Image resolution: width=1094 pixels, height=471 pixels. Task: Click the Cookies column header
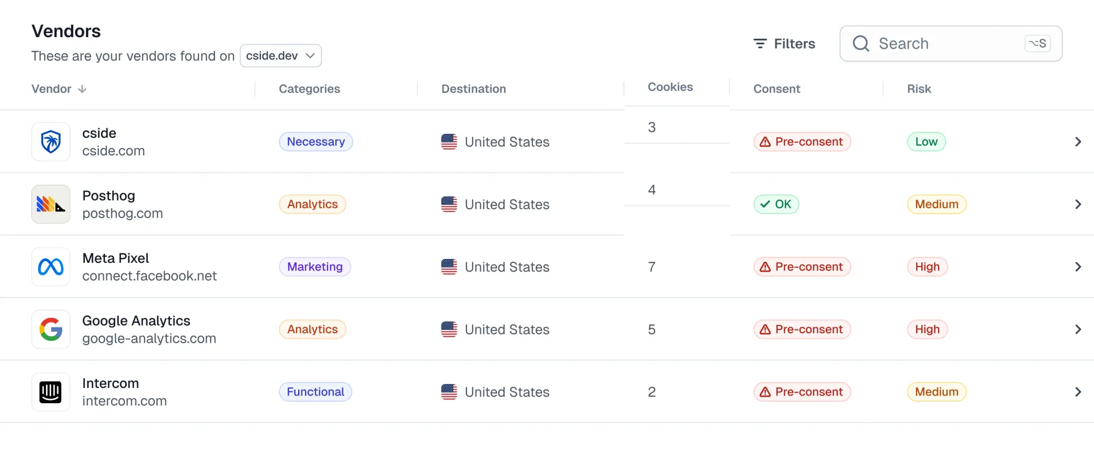click(x=670, y=86)
